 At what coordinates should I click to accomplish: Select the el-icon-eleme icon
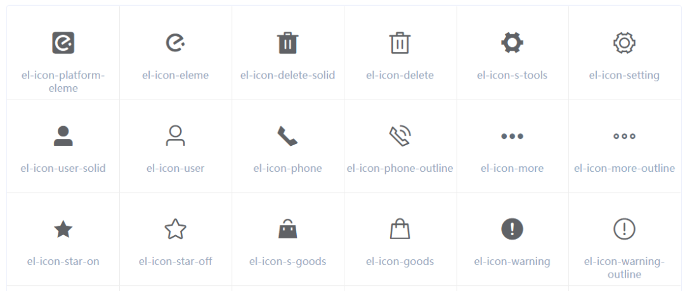[175, 43]
